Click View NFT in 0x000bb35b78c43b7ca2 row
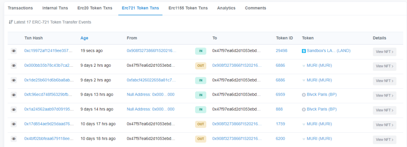The width and height of the screenshot is (407, 147). [384, 66]
